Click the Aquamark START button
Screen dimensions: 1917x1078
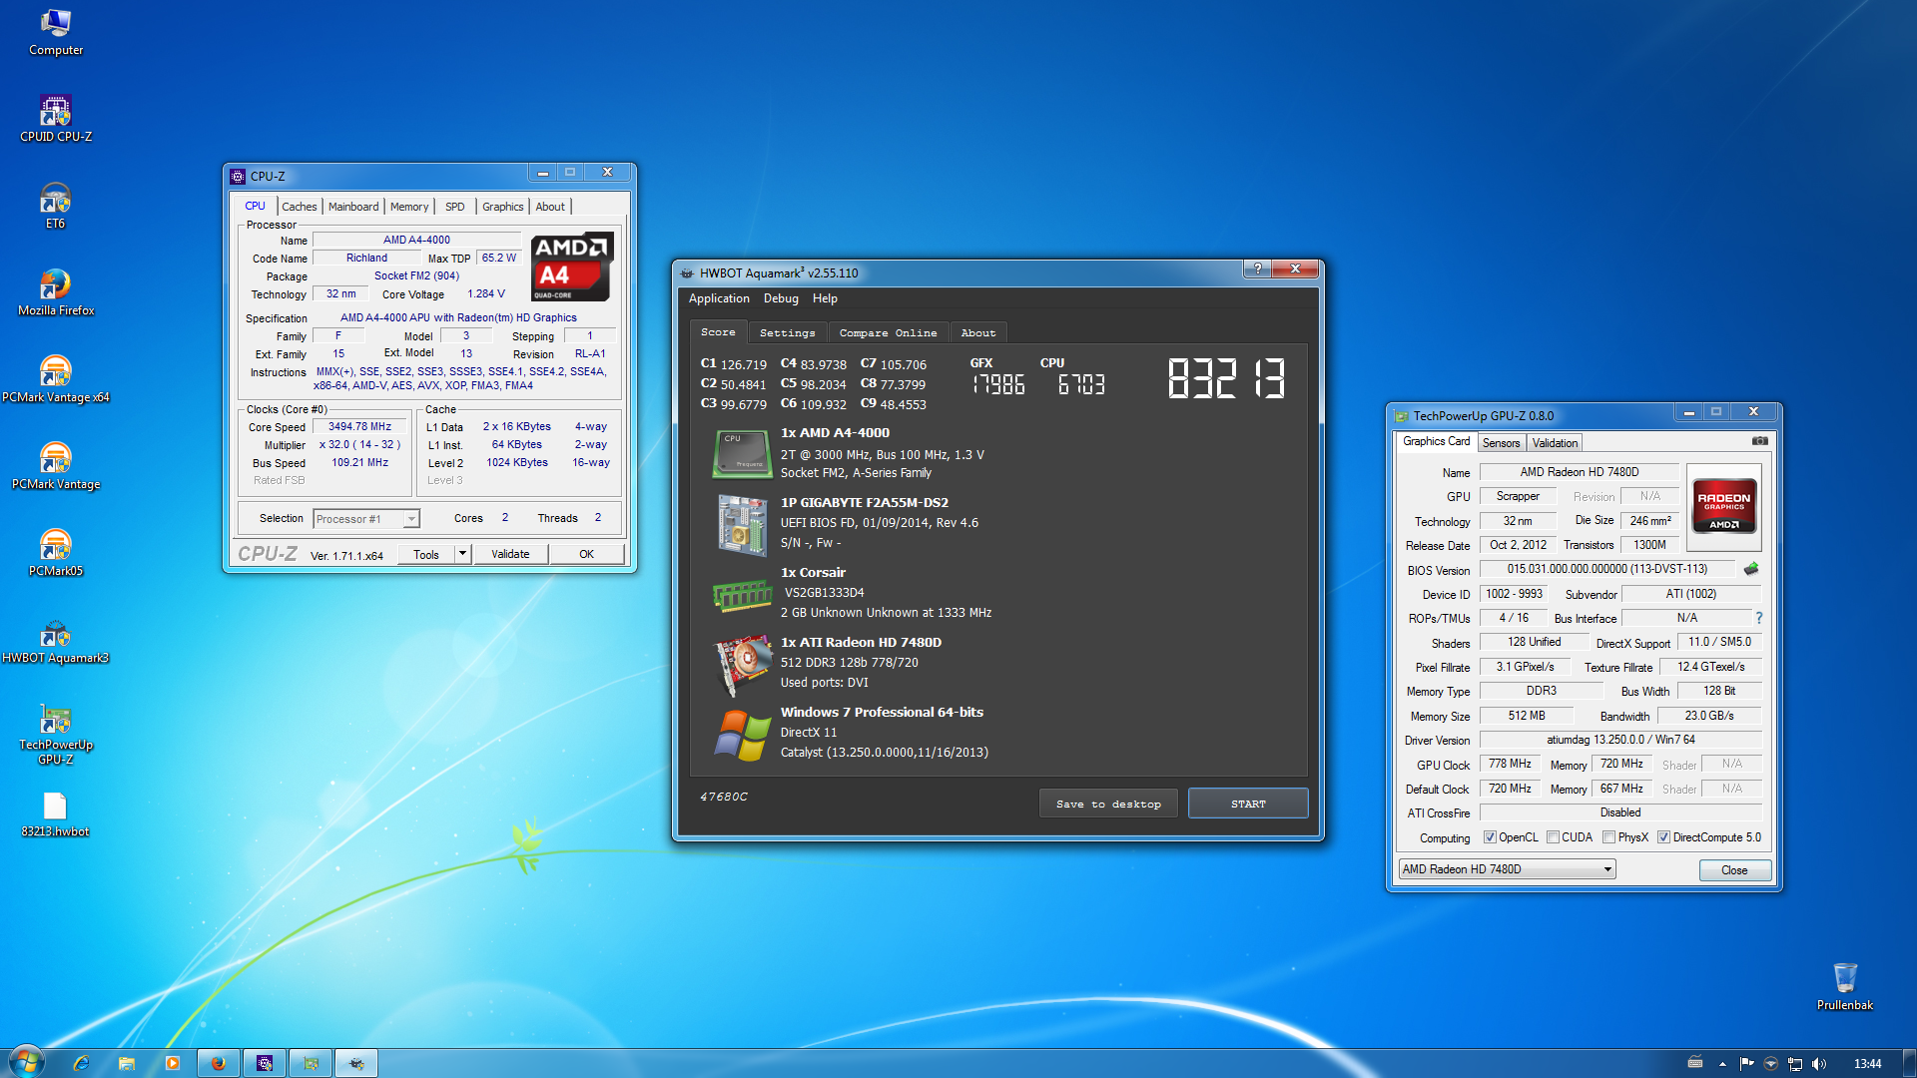point(1248,804)
